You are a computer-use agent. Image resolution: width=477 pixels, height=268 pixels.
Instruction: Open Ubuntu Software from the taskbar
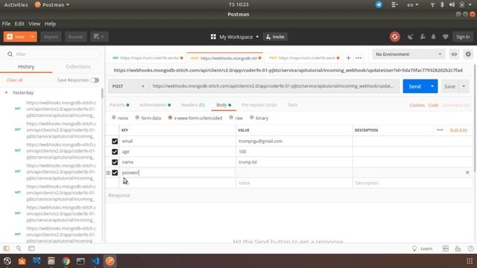pos(22,261)
